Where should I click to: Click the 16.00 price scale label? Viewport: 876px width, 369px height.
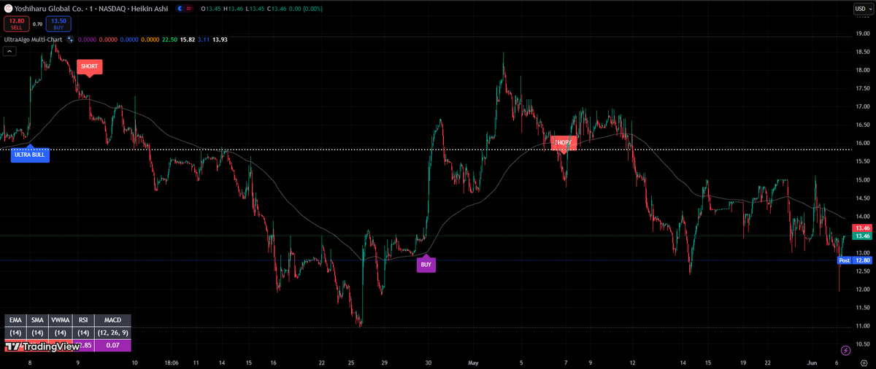click(x=862, y=143)
